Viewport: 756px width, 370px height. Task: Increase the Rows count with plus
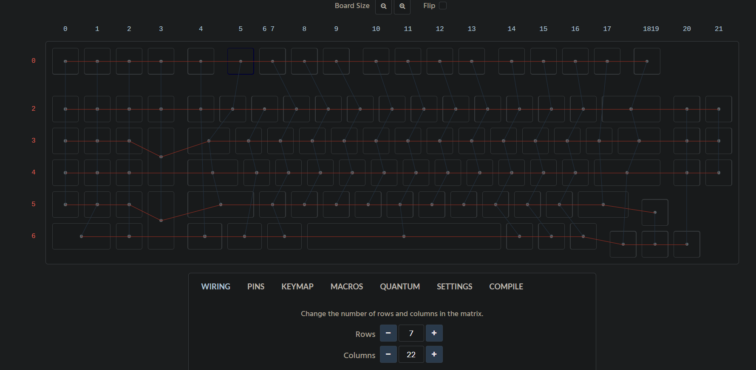coord(434,333)
